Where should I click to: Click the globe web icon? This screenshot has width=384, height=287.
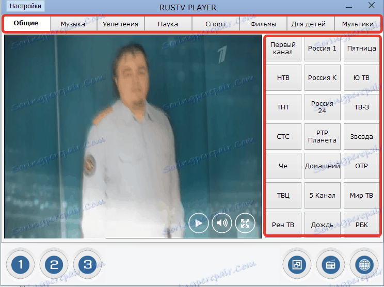point(364,265)
